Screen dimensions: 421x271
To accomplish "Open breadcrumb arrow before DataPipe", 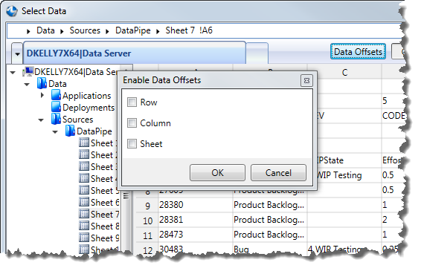I will click(107, 31).
